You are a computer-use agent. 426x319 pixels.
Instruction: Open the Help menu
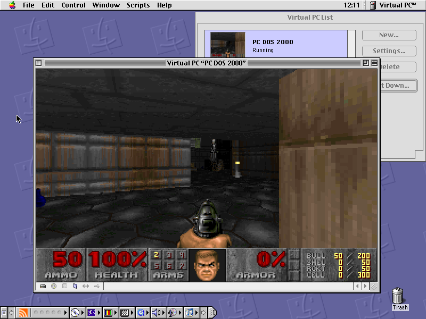(x=165, y=5)
